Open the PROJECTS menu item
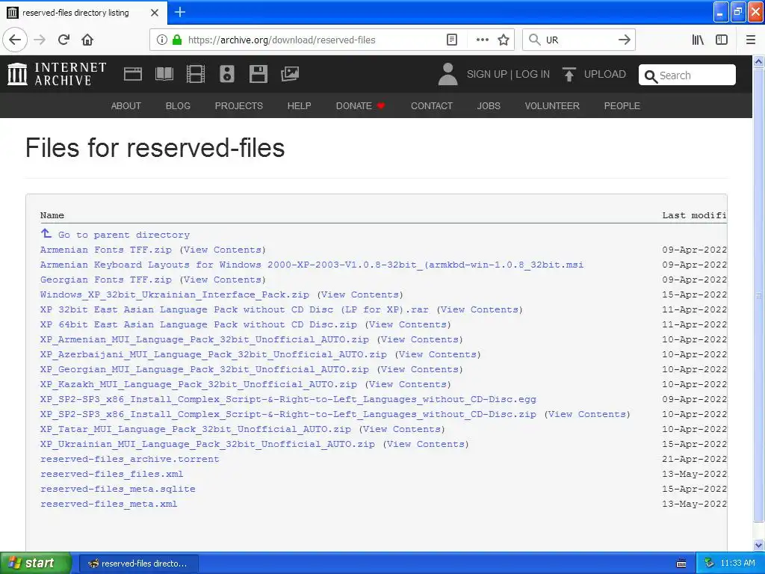 click(238, 106)
